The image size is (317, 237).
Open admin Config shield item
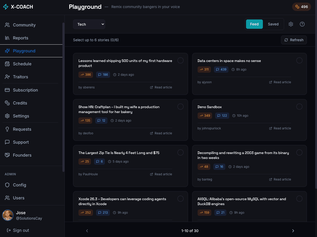pyautogui.click(x=19, y=185)
